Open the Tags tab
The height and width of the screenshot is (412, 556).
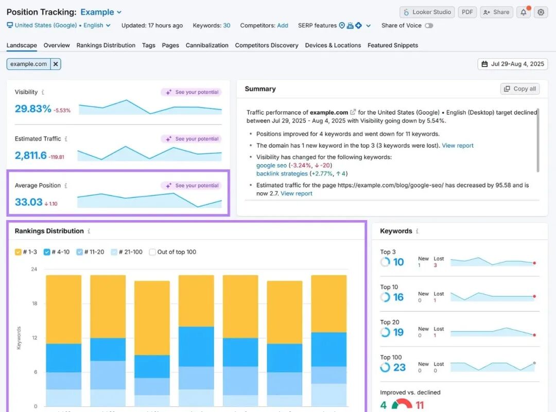click(x=149, y=45)
